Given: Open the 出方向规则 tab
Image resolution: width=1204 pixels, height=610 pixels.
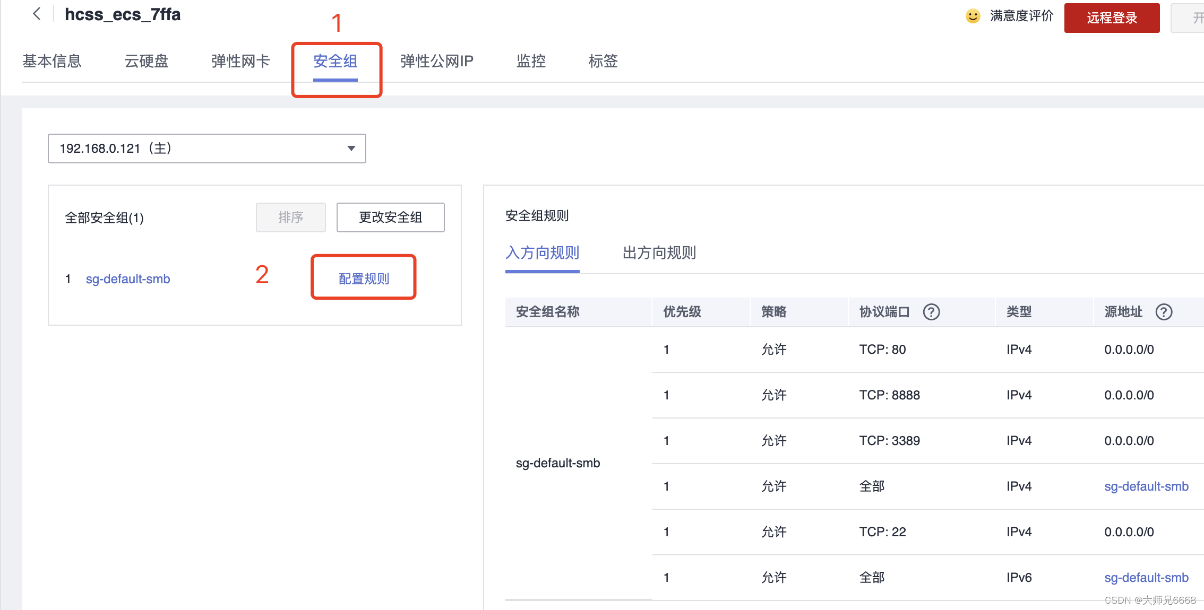Looking at the screenshot, I should [x=659, y=252].
